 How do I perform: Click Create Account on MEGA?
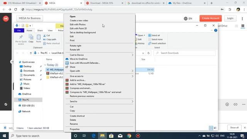(211, 18)
